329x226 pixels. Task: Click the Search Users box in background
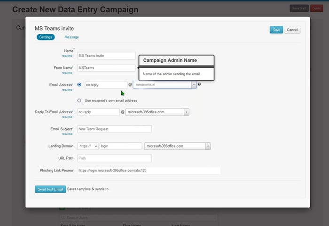[138, 218]
